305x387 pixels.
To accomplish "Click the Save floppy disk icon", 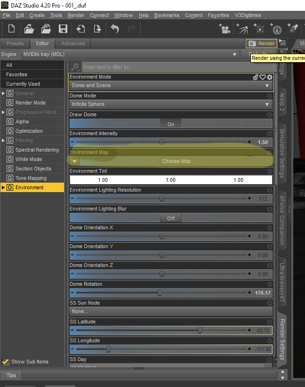I will click(x=63, y=29).
